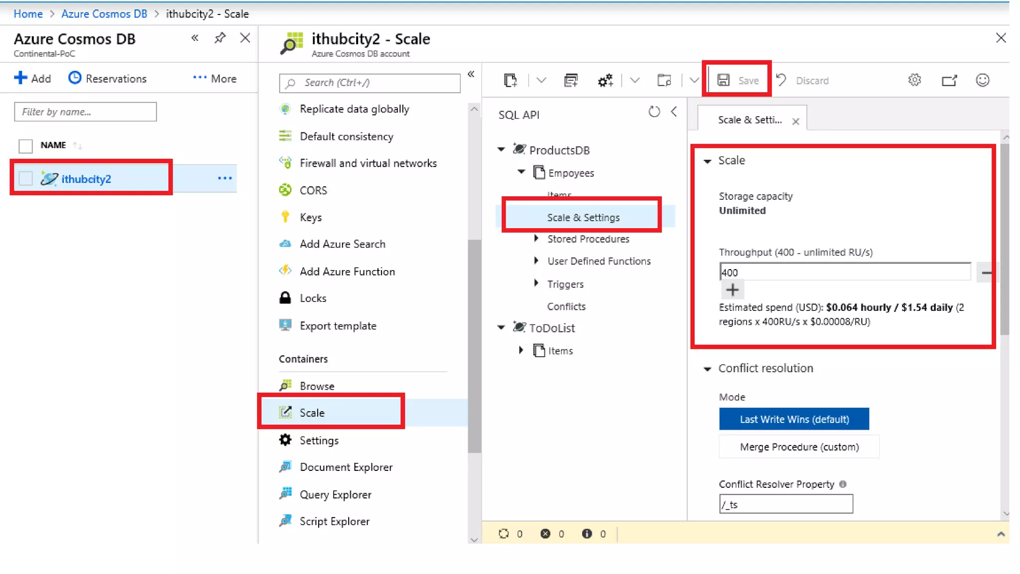Expand the notification console chevron

coord(1001,534)
